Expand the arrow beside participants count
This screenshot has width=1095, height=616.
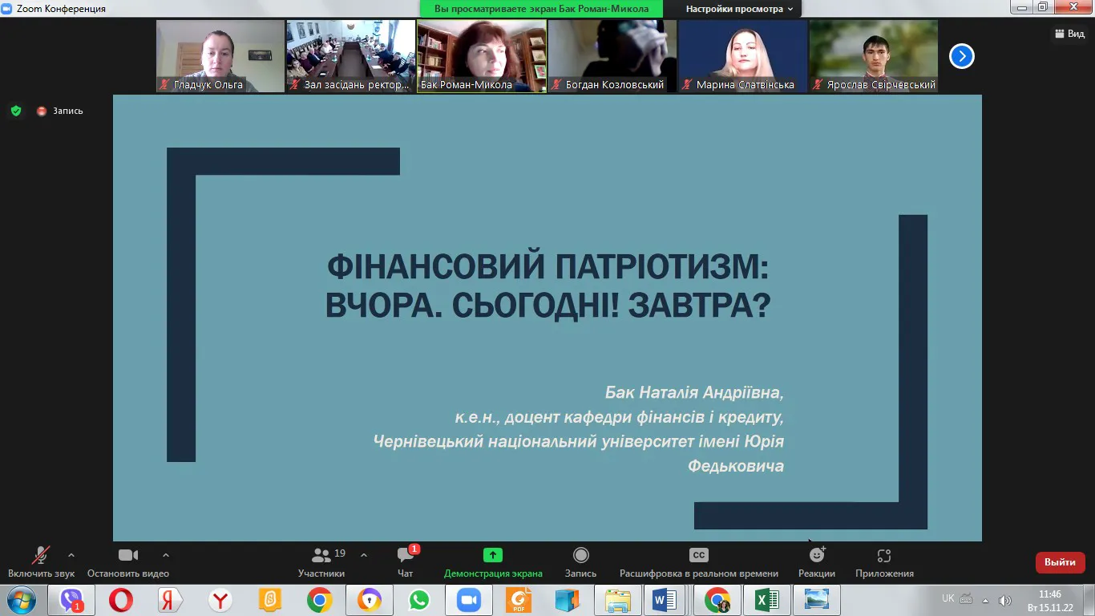coord(364,555)
